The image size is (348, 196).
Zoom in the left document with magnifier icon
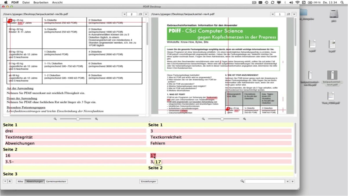coord(96,119)
